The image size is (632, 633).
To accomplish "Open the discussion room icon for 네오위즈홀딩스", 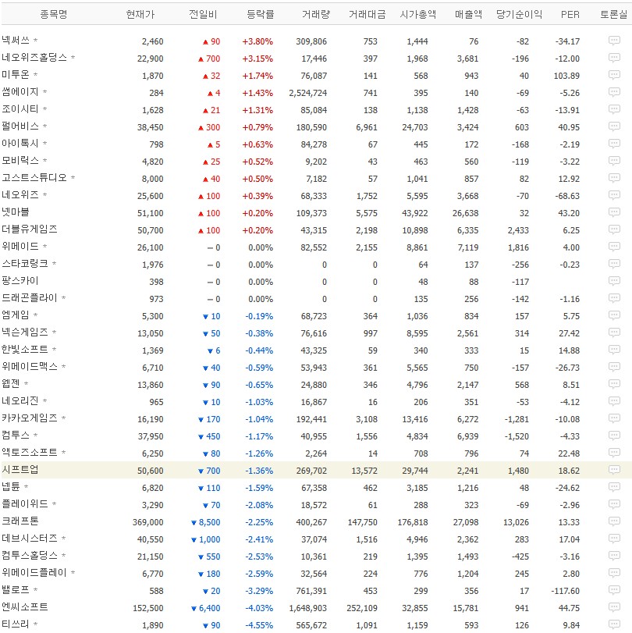I will 614,58.
